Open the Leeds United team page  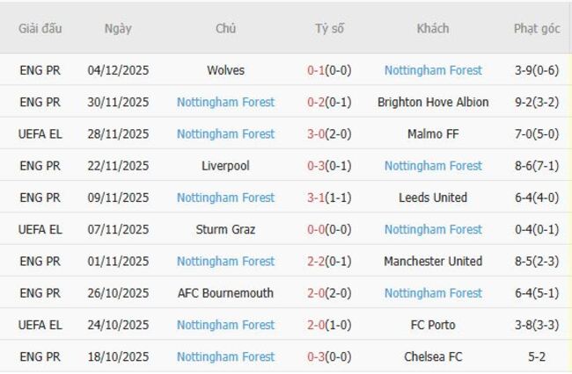pos(433,198)
